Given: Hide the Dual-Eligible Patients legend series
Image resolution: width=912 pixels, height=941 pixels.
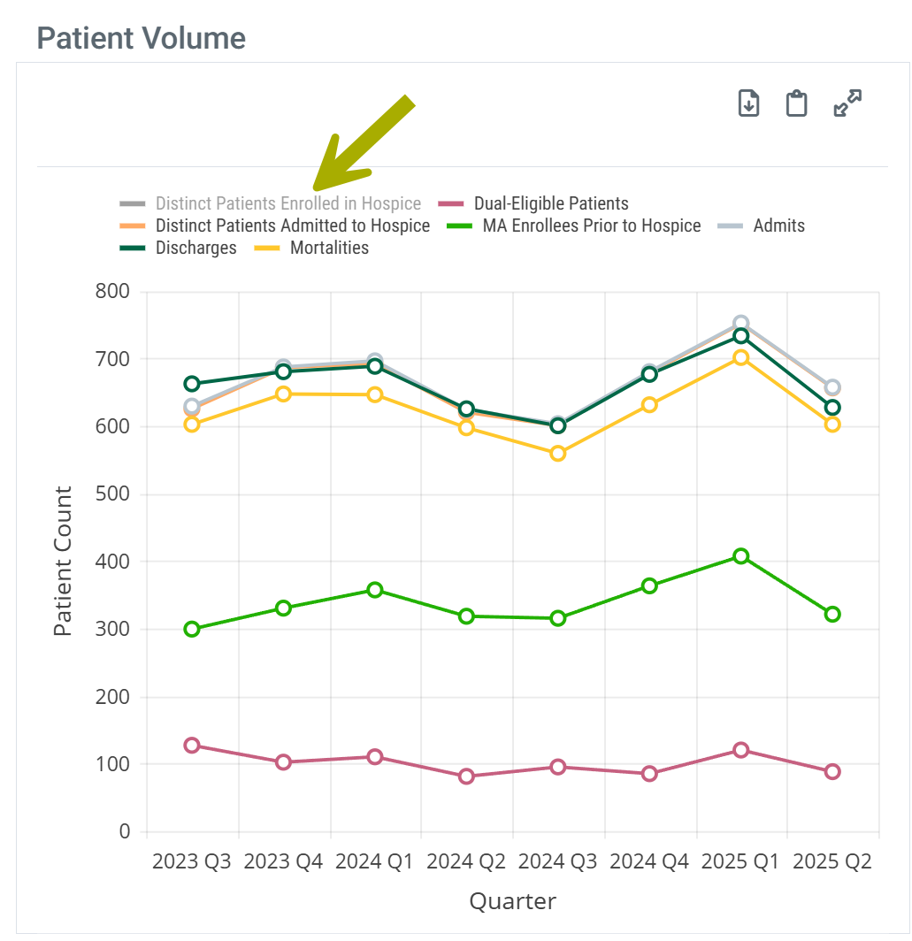Looking at the screenshot, I should pos(550,203).
